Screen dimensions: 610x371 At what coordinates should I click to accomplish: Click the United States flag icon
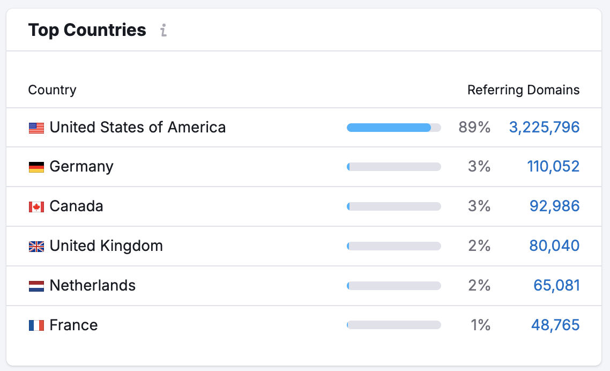pyautogui.click(x=35, y=127)
